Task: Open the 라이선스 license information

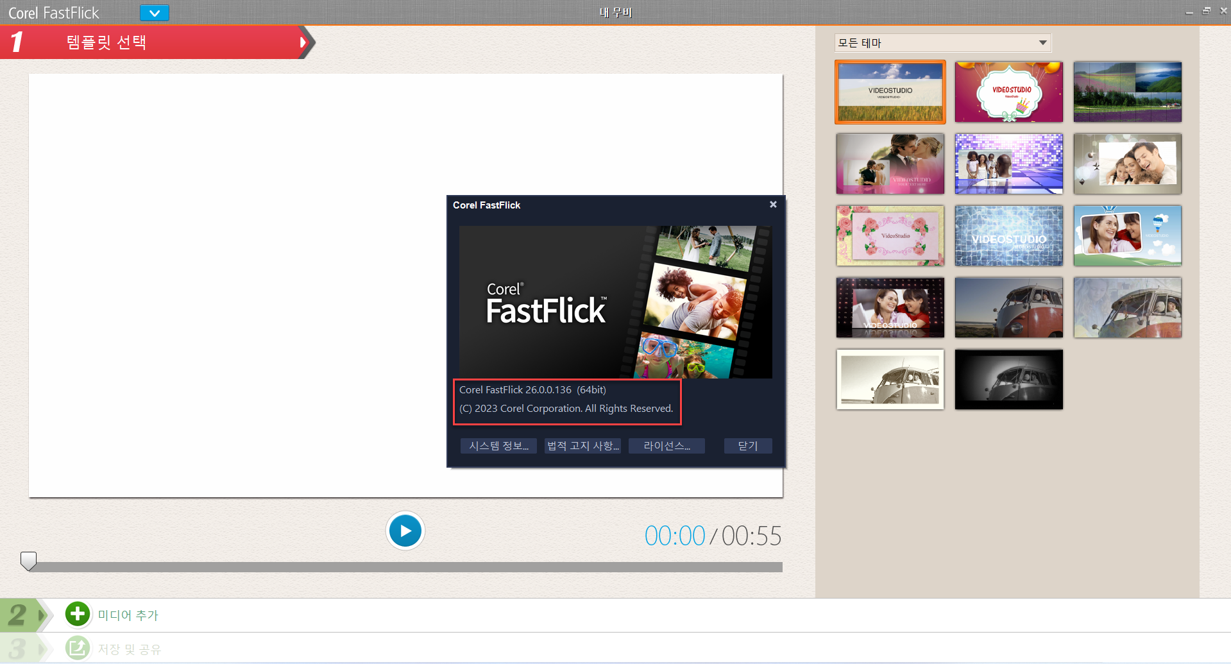Action: [x=666, y=446]
